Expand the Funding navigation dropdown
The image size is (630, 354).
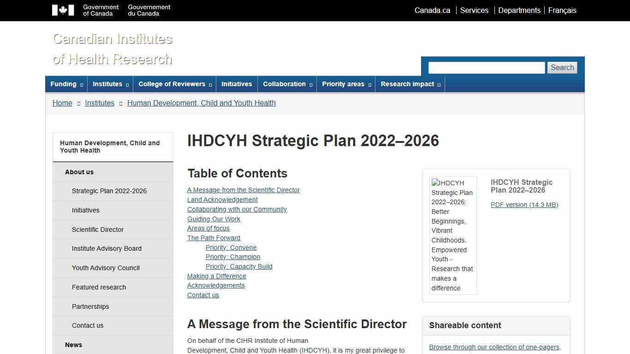point(65,84)
